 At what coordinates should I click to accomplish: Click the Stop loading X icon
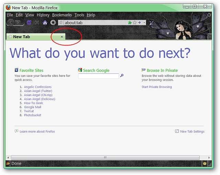click(x=37, y=22)
